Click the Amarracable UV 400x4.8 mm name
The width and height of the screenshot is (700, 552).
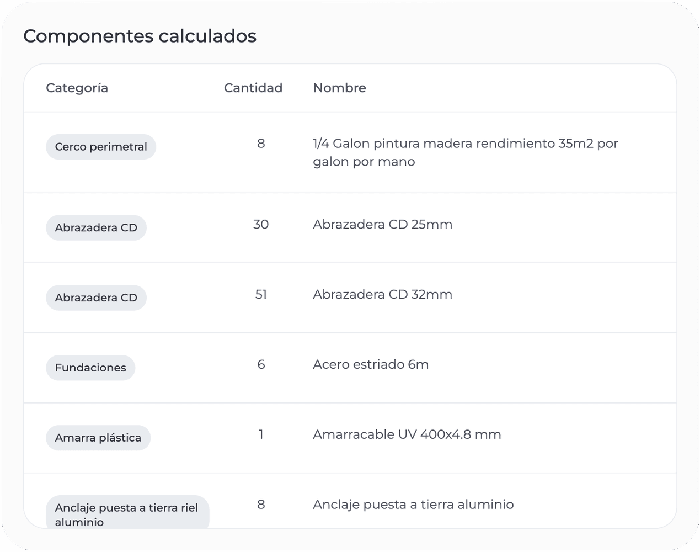point(407,434)
